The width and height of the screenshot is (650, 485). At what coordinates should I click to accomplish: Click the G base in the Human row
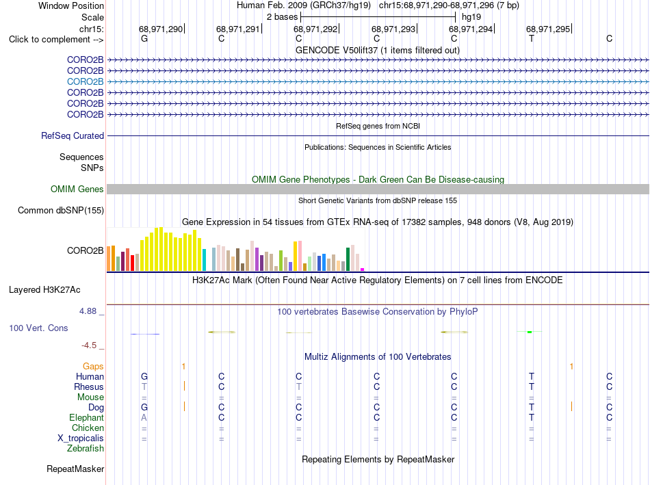(144, 376)
